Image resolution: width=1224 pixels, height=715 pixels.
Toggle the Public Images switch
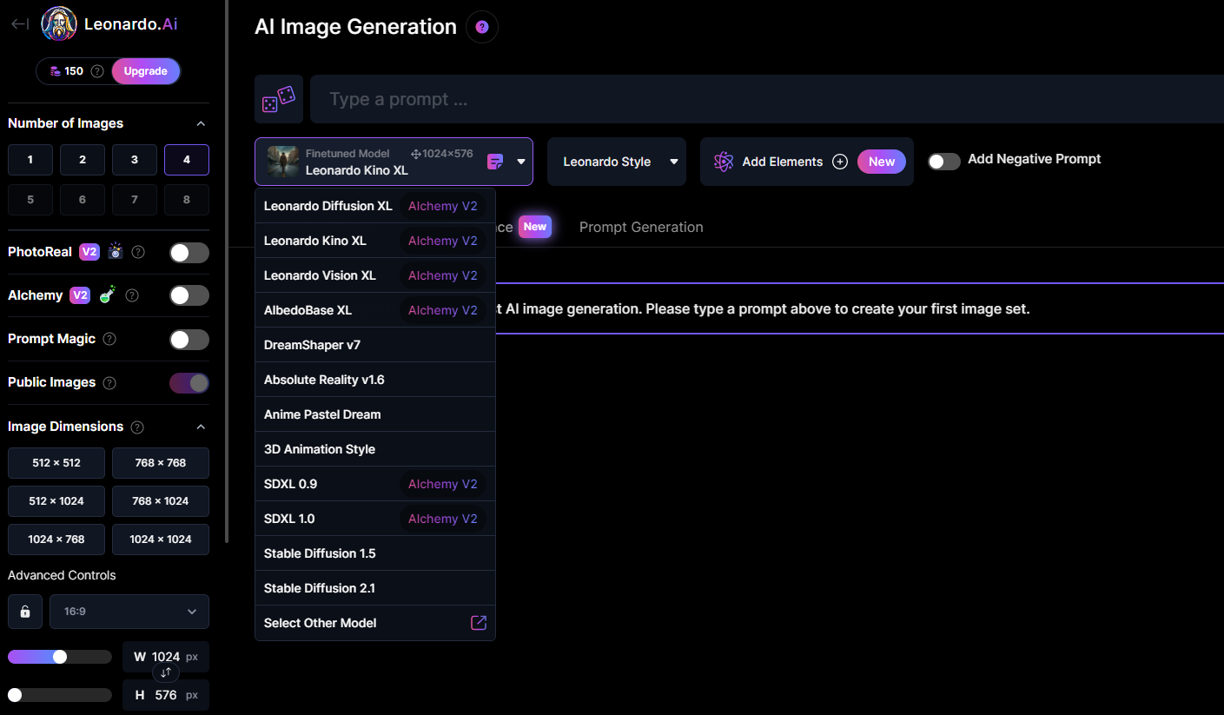189,383
